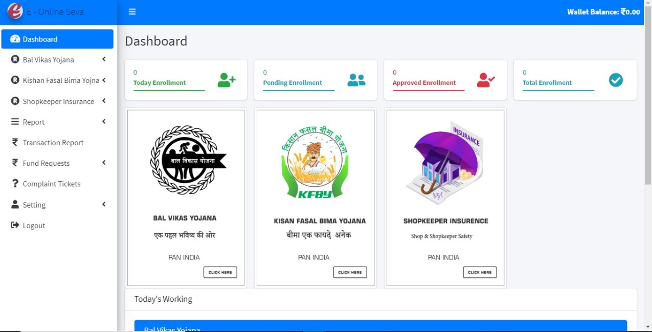Click CLICK HERE under Shopkeeper Insurence
Screen dimensions: 652x332
(x=480, y=272)
